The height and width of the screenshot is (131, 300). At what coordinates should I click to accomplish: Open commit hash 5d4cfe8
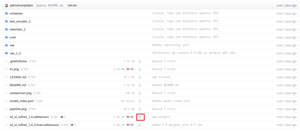(x=72, y=6)
